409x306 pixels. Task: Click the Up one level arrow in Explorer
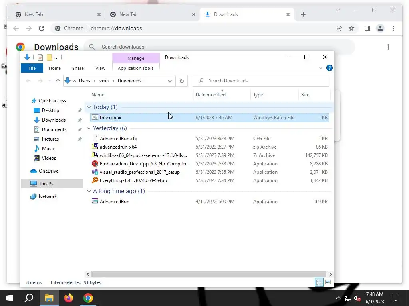point(58,81)
